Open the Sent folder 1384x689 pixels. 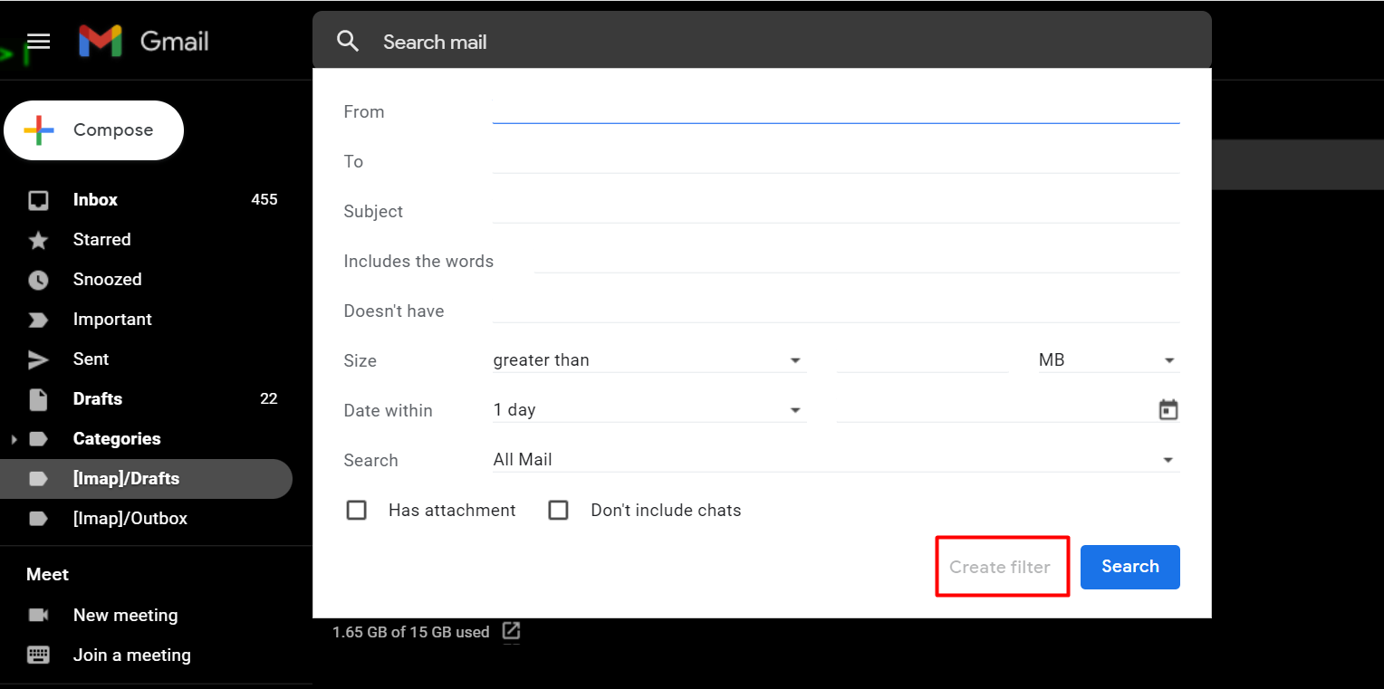[91, 359]
